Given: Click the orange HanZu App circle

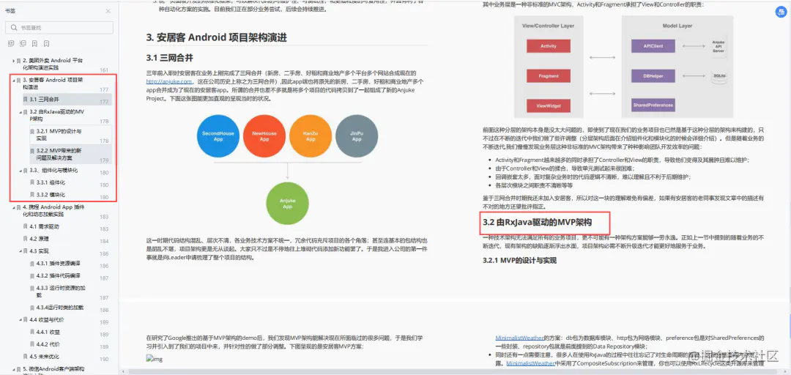Looking at the screenshot, I should click(311, 136).
